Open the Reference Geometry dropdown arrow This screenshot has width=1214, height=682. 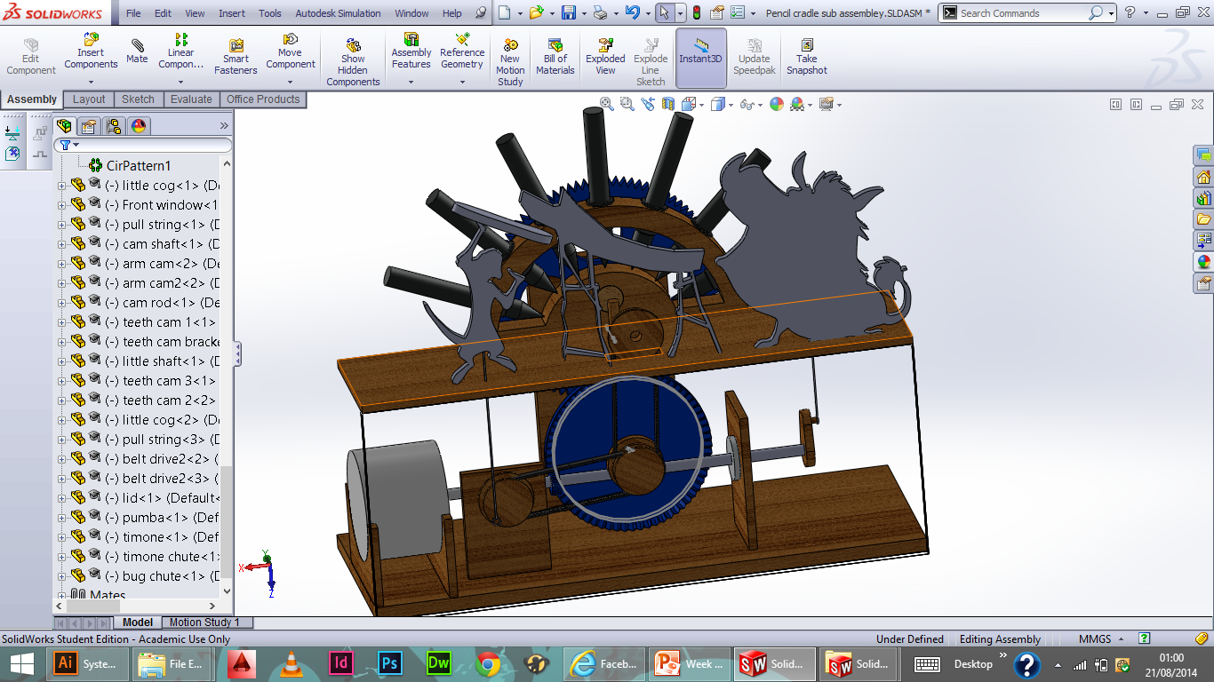pyautogui.click(x=462, y=83)
